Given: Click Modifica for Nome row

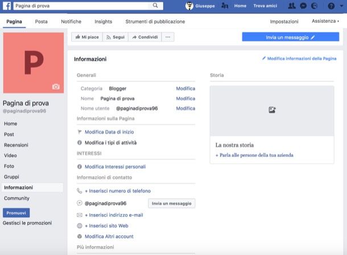Looking at the screenshot, I should tap(185, 98).
